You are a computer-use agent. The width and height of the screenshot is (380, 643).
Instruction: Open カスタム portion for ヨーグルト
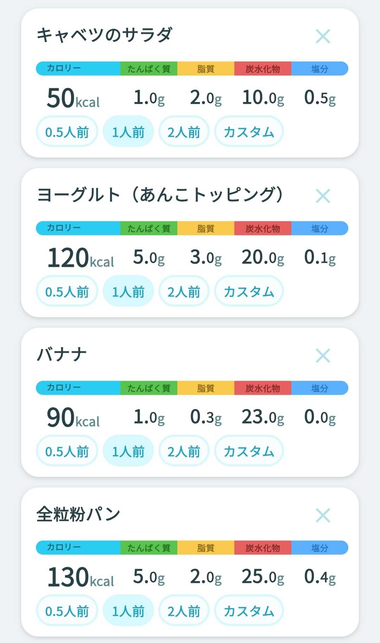(249, 291)
